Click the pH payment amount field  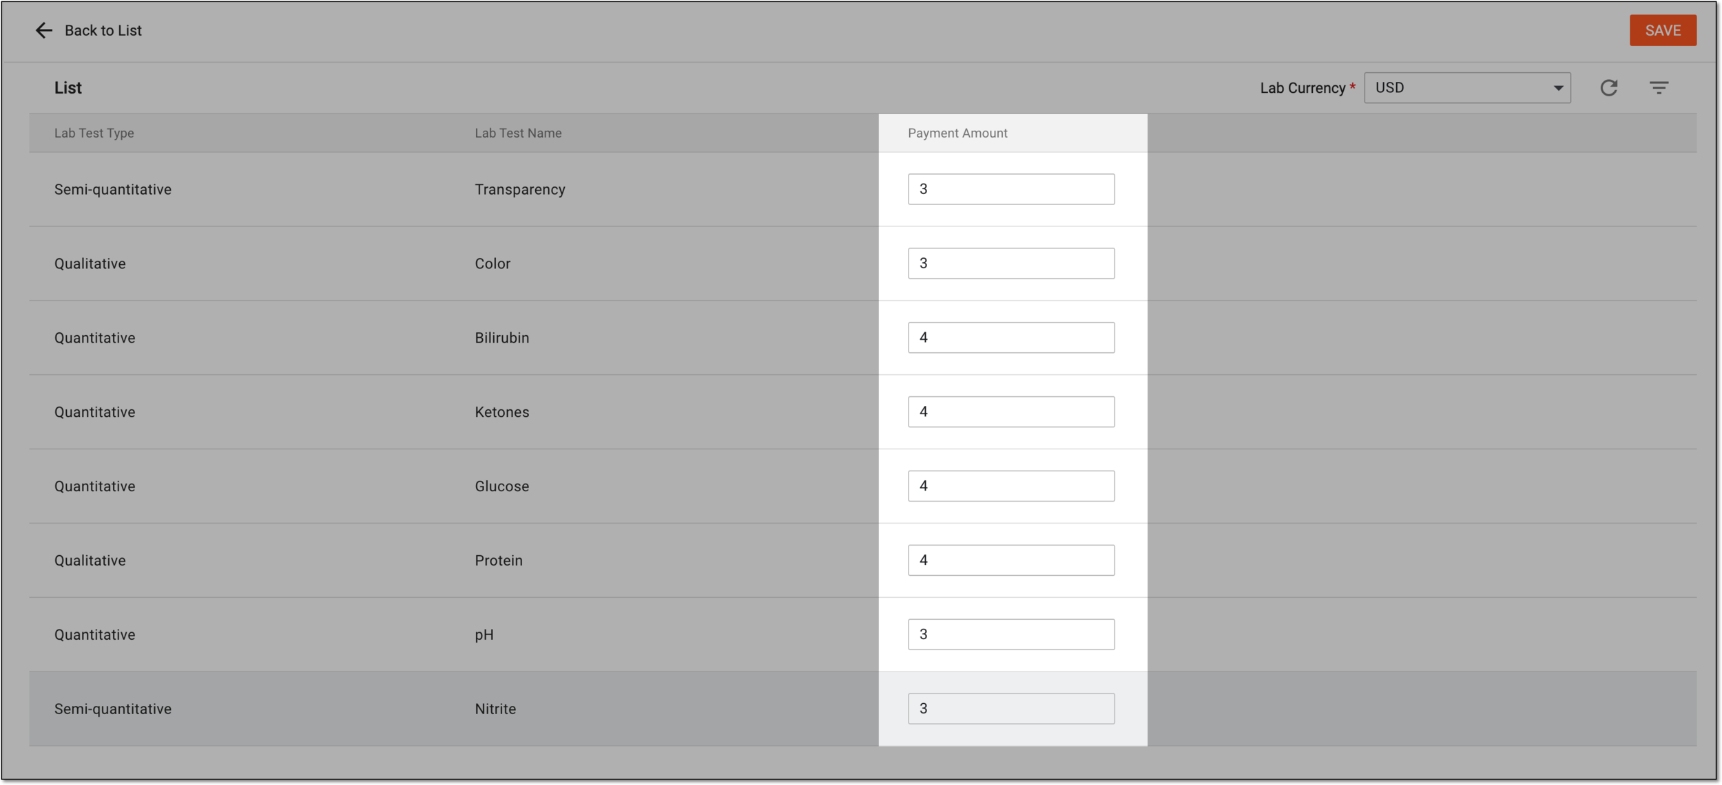tap(1011, 635)
